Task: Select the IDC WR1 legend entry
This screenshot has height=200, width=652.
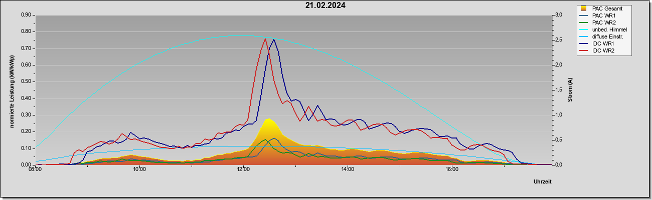Action: (604, 43)
